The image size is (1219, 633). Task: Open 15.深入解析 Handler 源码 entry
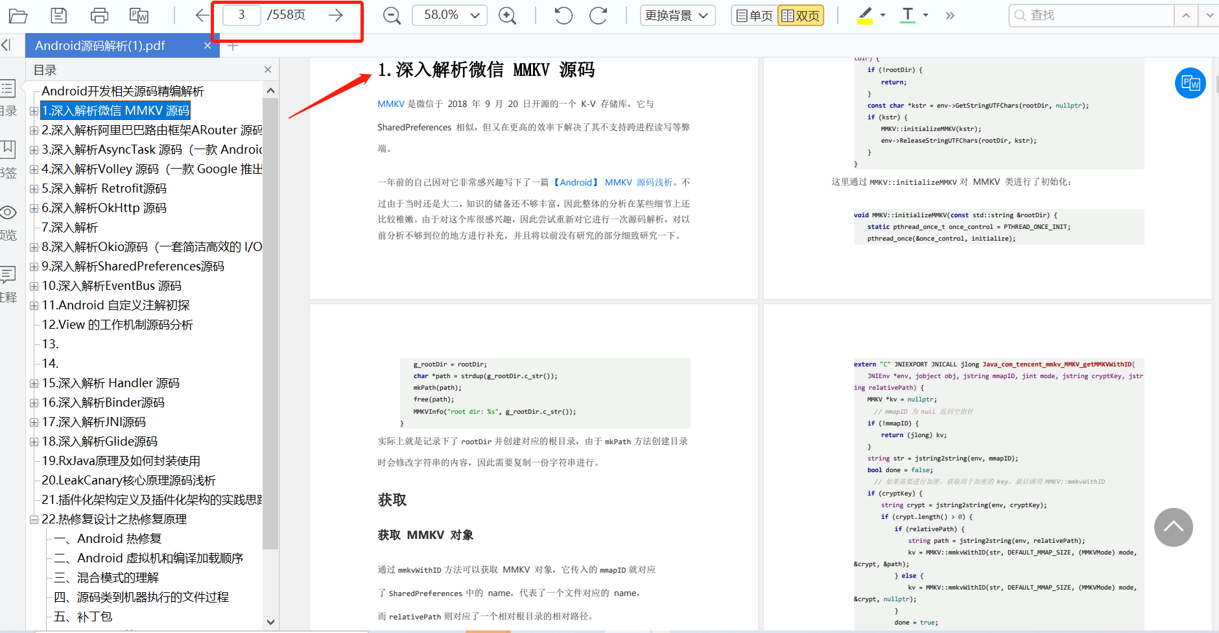(110, 383)
